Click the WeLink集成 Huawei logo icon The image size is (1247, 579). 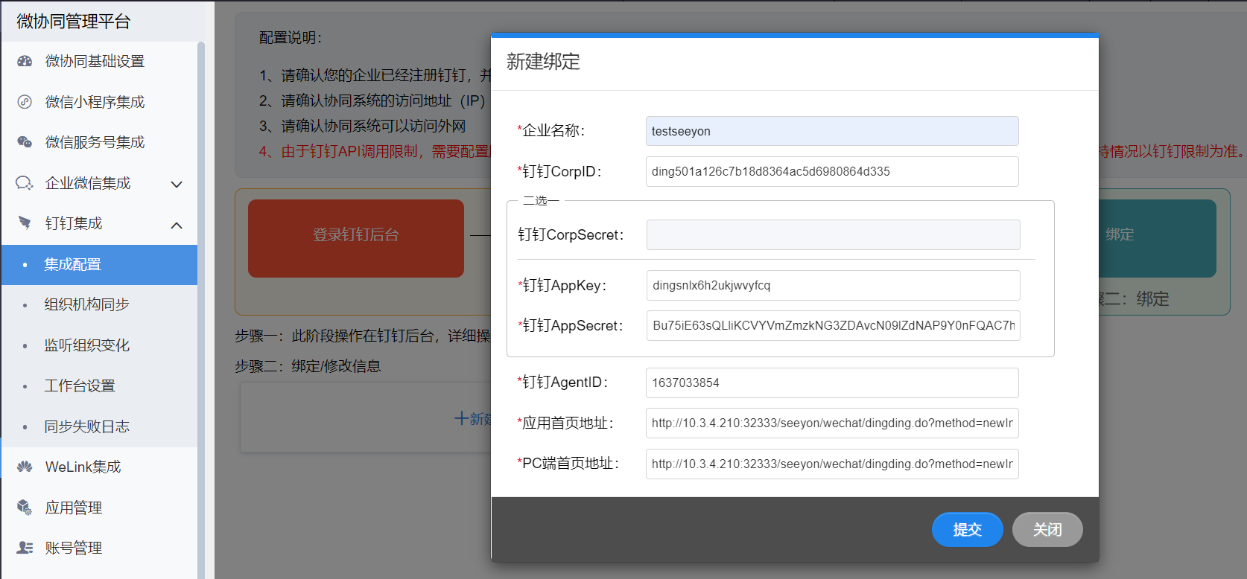(x=25, y=467)
